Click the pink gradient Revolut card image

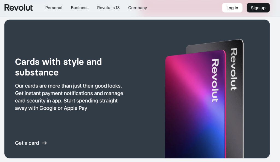[195, 104]
